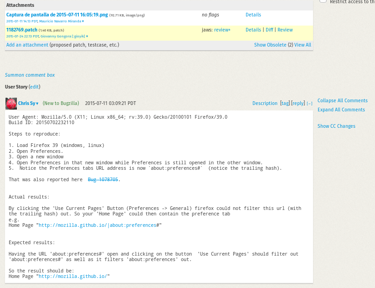Toggle the Restrict access checkbox
This screenshot has height=288, width=375.
point(323,1)
